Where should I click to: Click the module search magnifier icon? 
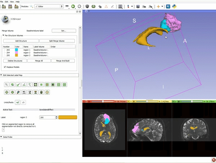click(31, 6)
